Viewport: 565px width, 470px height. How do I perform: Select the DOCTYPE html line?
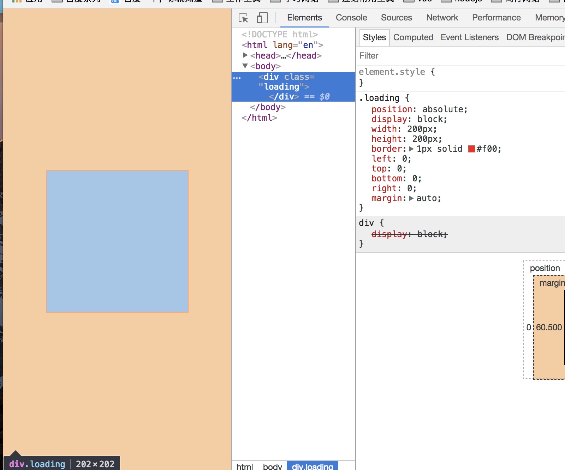click(x=280, y=35)
